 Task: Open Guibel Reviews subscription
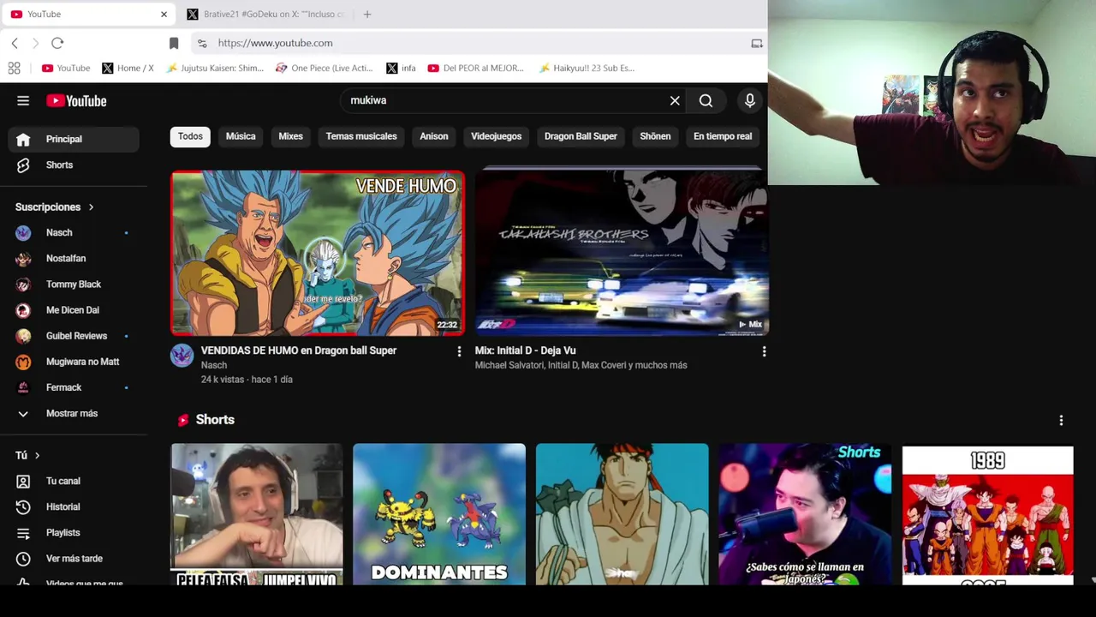pyautogui.click(x=74, y=336)
